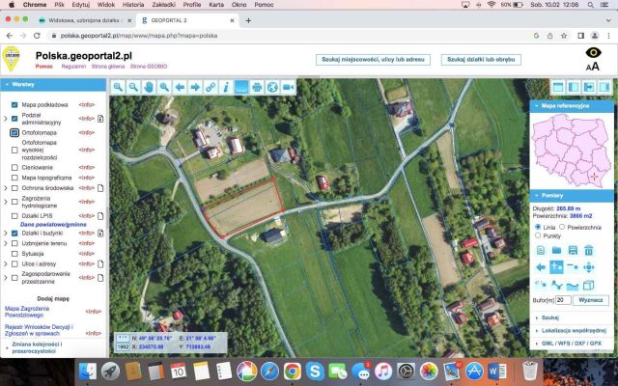Click Szukaj działki lub obrębu button
Viewport: 618px width, 386px height.
[481, 60]
